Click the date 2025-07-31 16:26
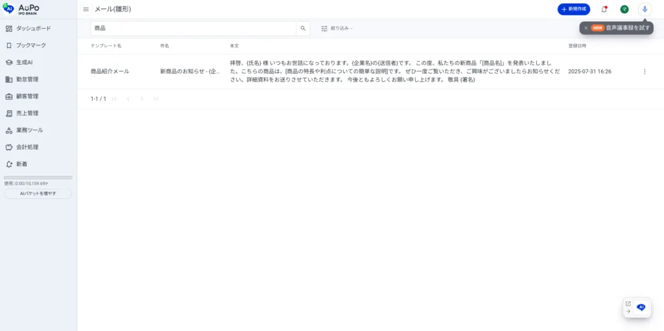 click(x=589, y=71)
